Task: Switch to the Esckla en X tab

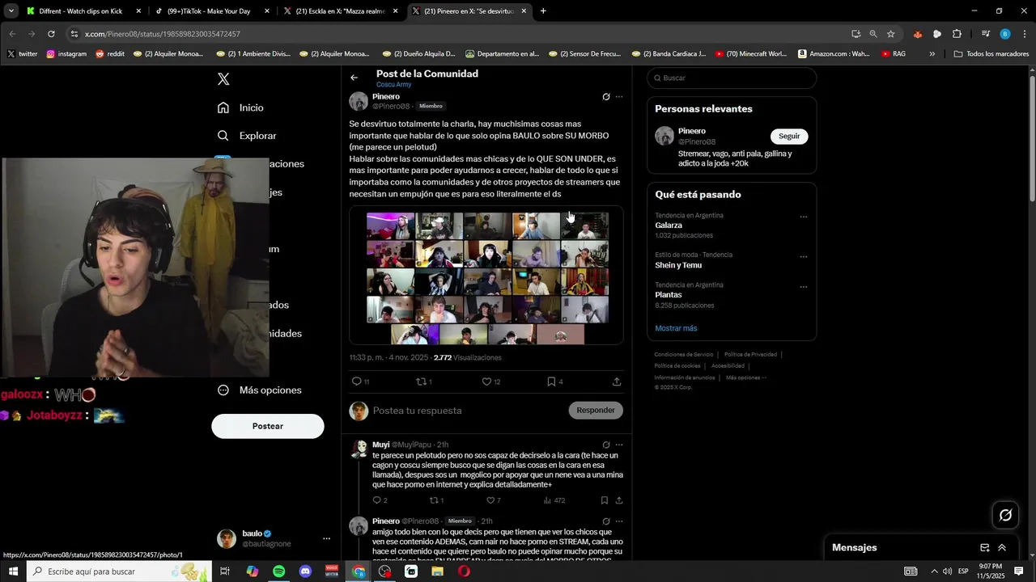Action: (x=340, y=11)
